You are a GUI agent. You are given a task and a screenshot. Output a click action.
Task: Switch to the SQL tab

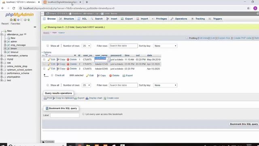(x=83, y=19)
